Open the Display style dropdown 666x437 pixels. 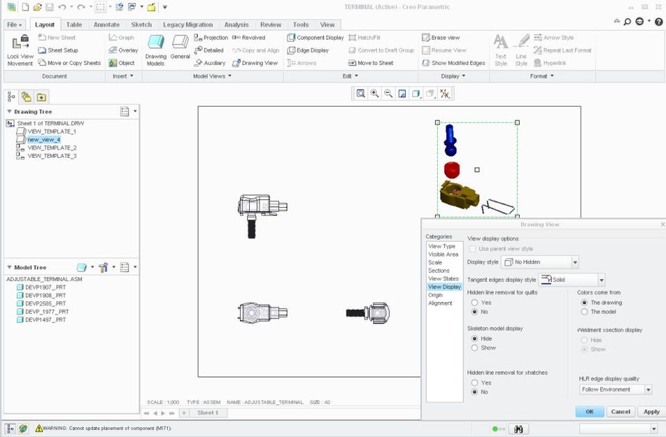coord(574,262)
